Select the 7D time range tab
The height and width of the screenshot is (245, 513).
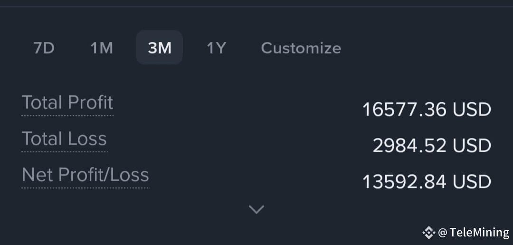[x=44, y=48]
